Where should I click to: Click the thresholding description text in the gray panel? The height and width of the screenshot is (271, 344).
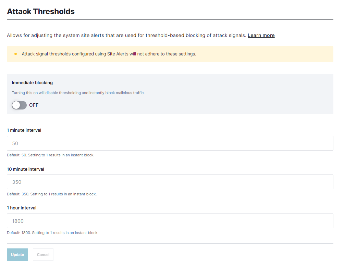coord(78,92)
